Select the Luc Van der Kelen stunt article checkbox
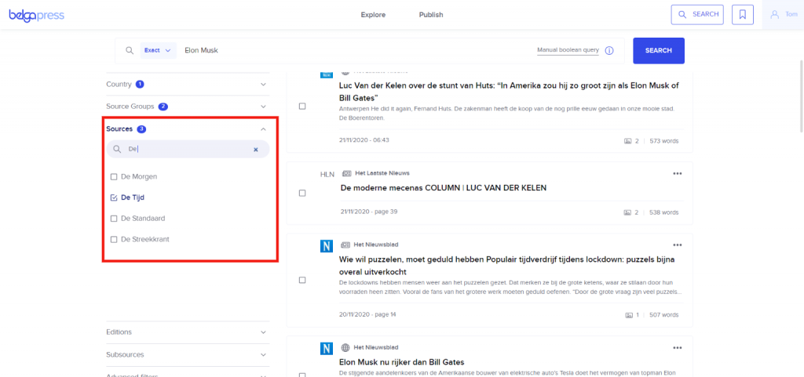Screen dimensions: 804x377 302,106
